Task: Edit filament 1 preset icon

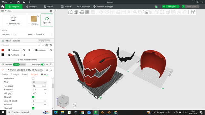Action: [x=24, y=50]
